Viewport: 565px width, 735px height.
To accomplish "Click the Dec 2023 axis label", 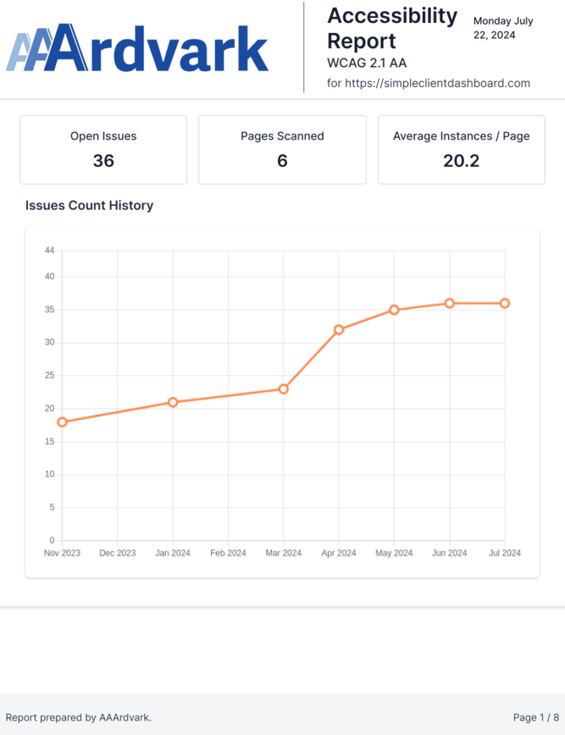I will (x=118, y=553).
